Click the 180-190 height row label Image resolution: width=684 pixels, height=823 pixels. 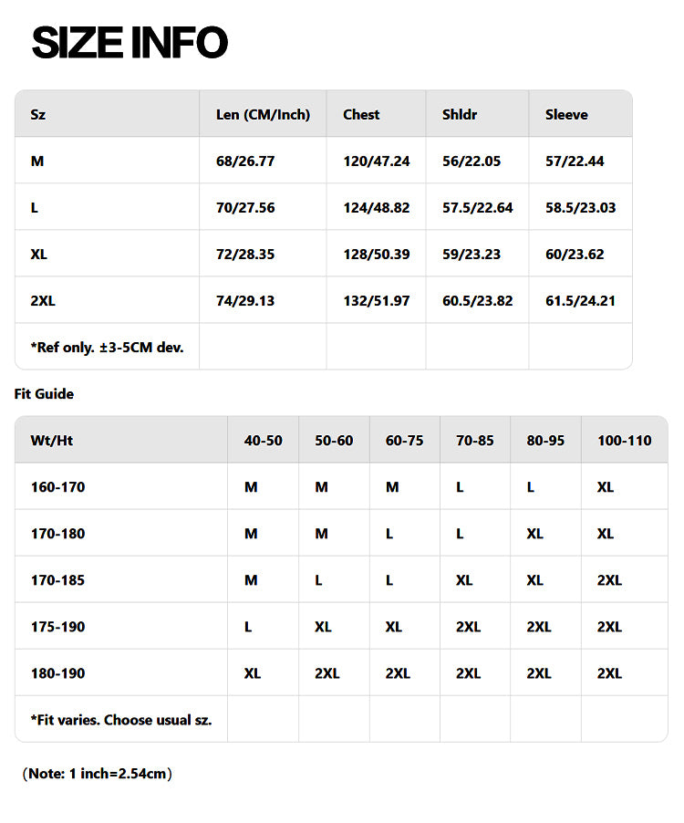[x=57, y=672]
